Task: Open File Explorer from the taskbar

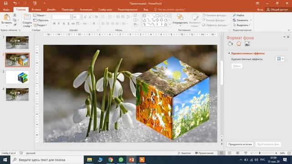Action: pyautogui.click(x=89, y=160)
